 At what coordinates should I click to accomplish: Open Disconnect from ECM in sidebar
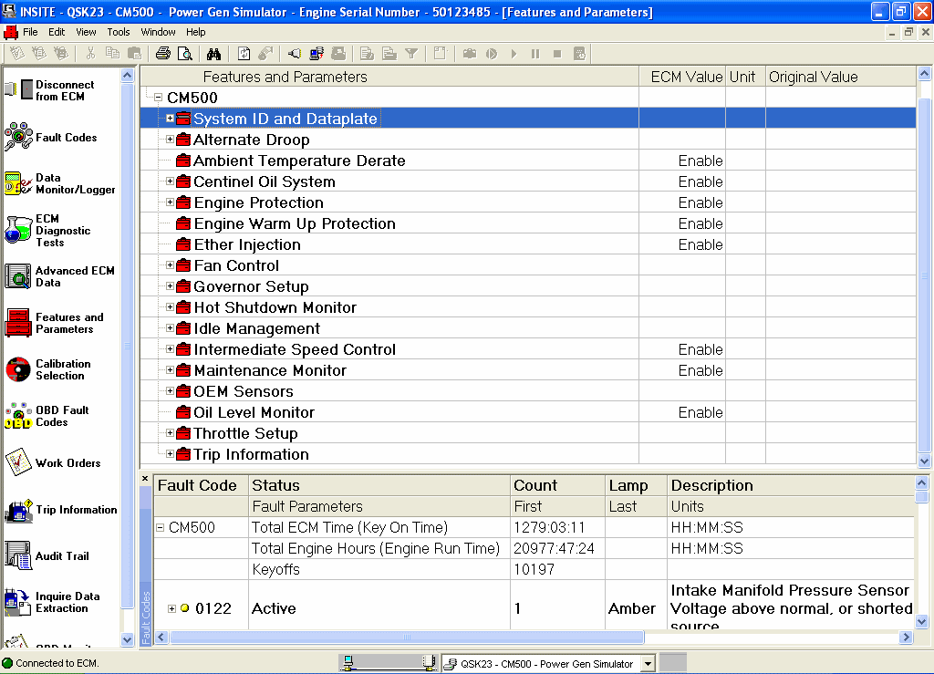click(49, 90)
